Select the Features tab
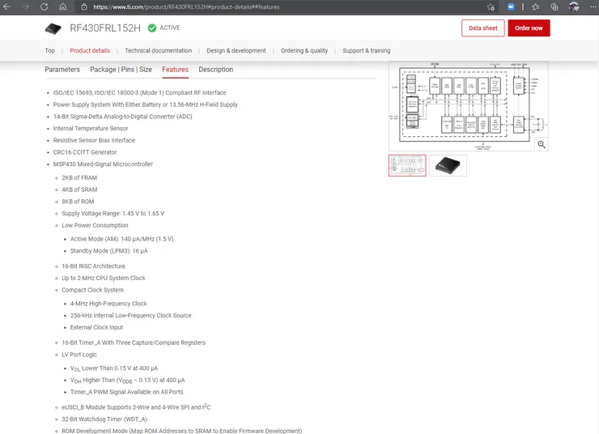This screenshot has width=599, height=434. pos(176,70)
